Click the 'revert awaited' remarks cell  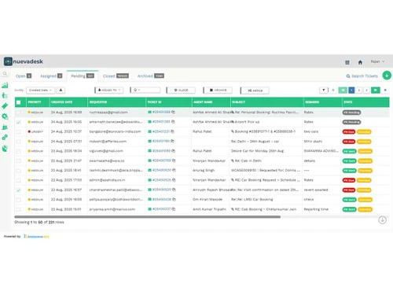[316, 190]
